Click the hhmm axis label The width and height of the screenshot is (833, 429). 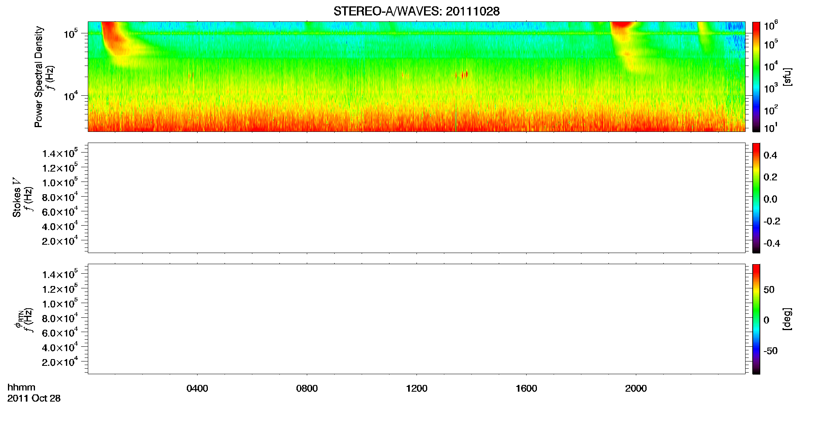tap(21, 388)
